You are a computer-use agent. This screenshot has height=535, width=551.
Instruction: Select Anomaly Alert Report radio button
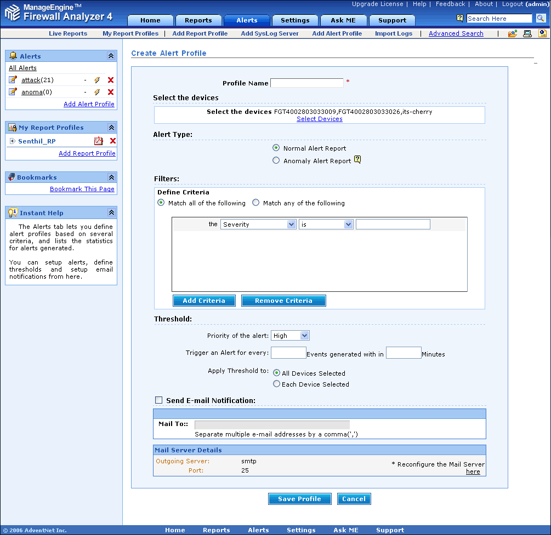(x=276, y=160)
